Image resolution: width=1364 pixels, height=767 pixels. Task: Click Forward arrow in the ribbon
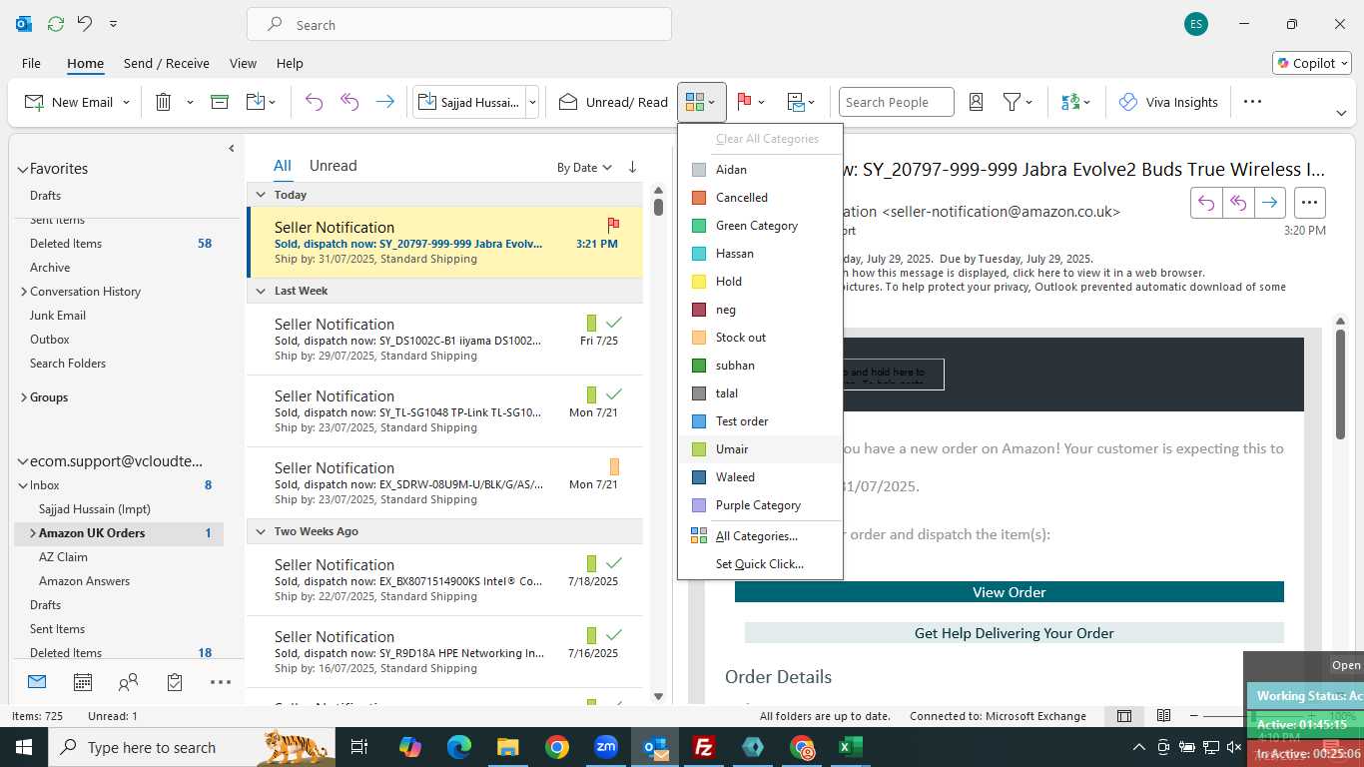(x=384, y=102)
